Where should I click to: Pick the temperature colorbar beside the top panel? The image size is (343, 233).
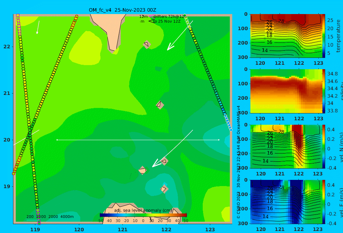point(324,36)
